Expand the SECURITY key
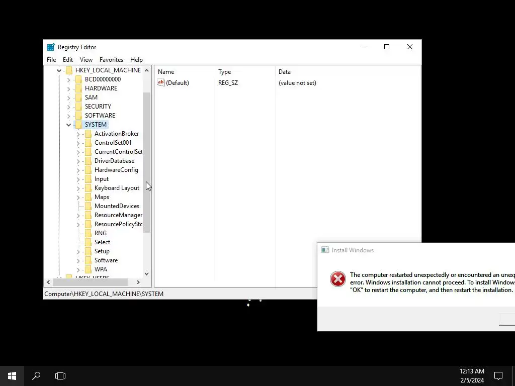Image resolution: width=515 pixels, height=386 pixels. (68, 107)
